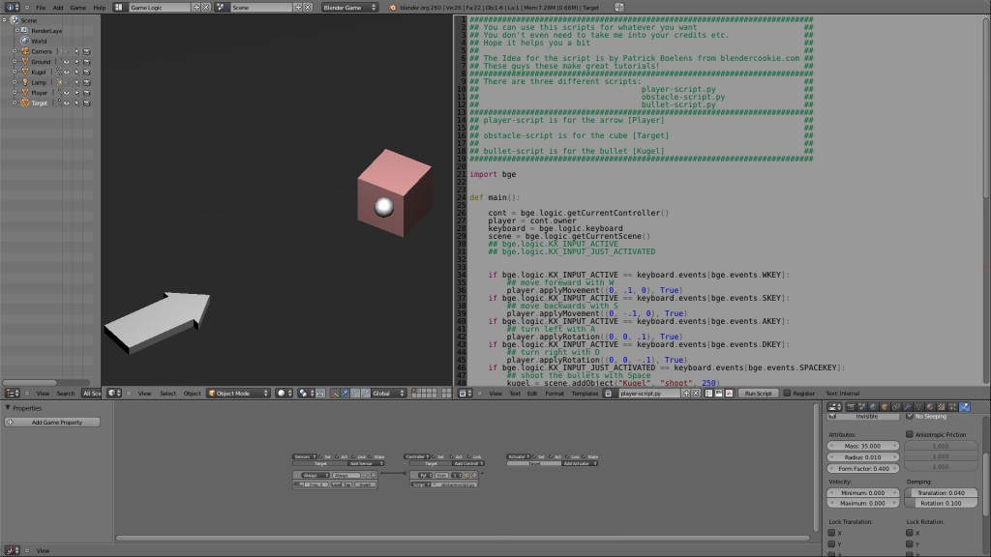Viewport: 991px width, 557px height.
Task: Click the Camera icon in the outliner
Action: (x=24, y=51)
